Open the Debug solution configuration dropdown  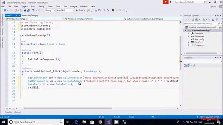click(x=50, y=10)
